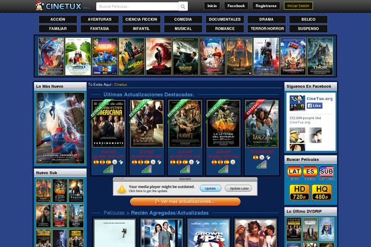Image resolution: width=371 pixels, height=247 pixels.
Task: Click popup text 'Click here to get the update'
Action: 148,191
